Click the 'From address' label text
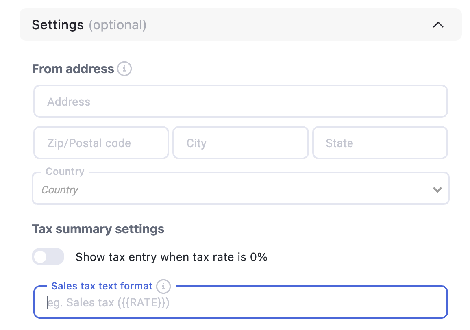 [73, 69]
